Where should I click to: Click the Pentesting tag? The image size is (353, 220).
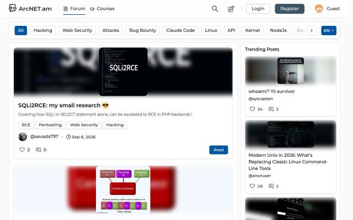50,125
